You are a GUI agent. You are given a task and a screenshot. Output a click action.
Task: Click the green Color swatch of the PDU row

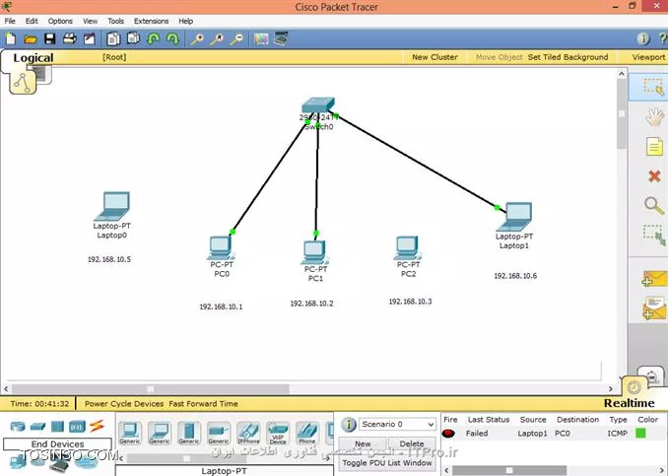pyautogui.click(x=640, y=434)
